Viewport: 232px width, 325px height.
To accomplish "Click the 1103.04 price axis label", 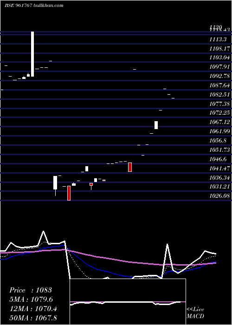I will (x=219, y=58).
